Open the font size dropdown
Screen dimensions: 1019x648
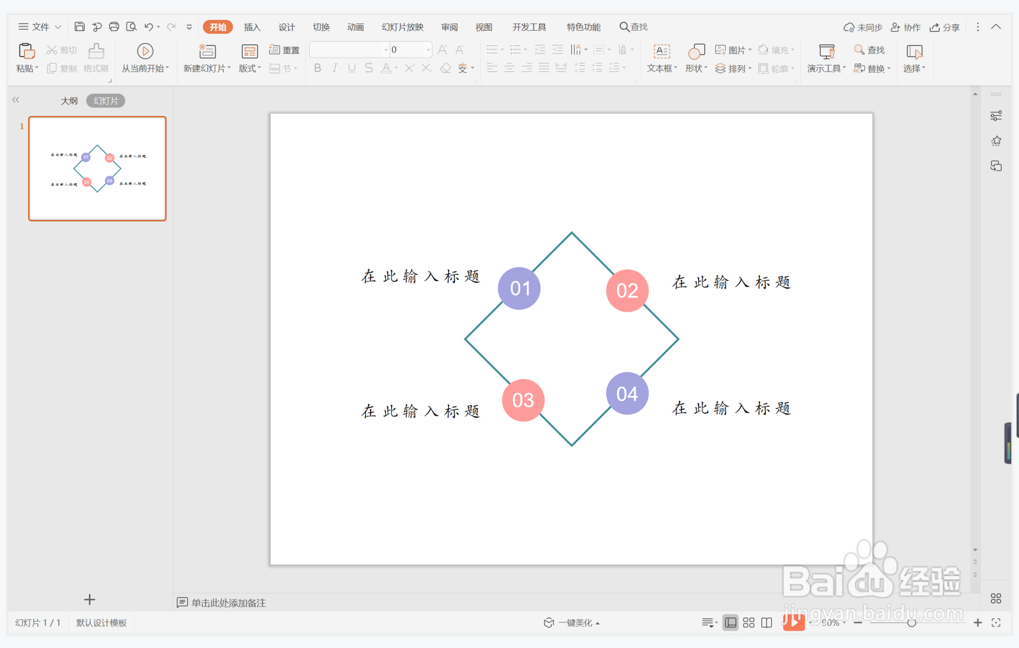click(x=427, y=50)
